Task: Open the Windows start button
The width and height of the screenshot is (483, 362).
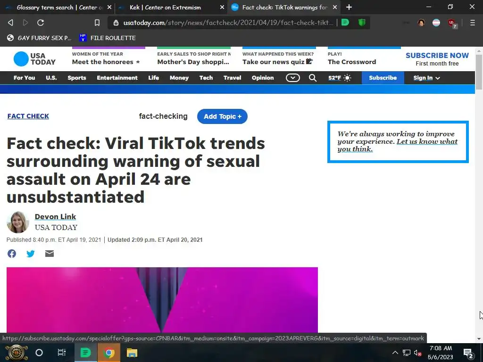Action: point(17,353)
